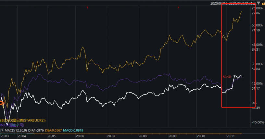Click the 20.11 label on time axis
The image size is (265, 139).
[x=231, y=136]
